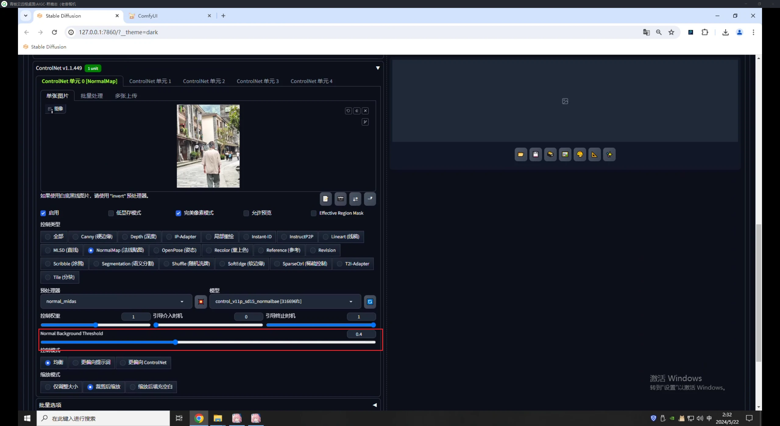The height and width of the screenshot is (426, 780).
Task: Switch to ControlNet 单元 2 tab
Action: (x=204, y=81)
